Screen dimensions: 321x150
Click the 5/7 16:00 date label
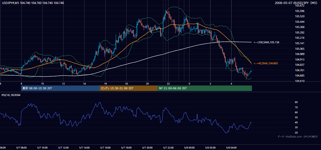(105, 147)
